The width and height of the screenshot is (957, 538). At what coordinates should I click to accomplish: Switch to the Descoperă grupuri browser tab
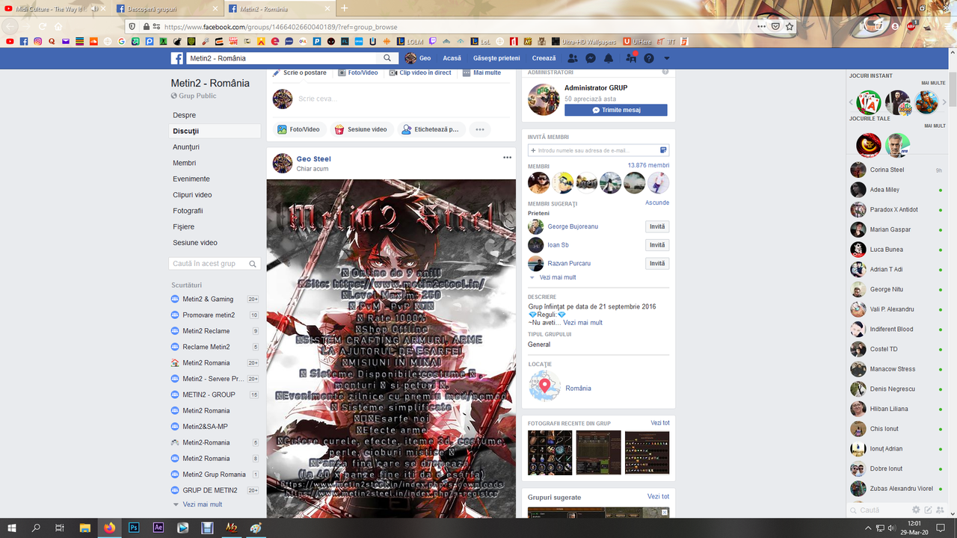[x=167, y=8]
